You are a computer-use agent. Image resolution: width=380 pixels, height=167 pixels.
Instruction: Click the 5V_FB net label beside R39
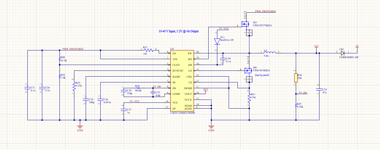click(157, 87)
